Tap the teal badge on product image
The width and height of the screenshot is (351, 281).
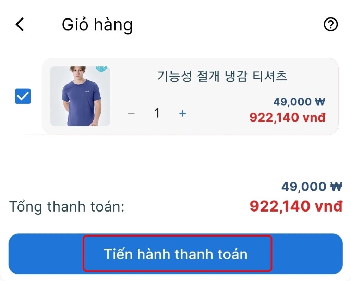click(101, 69)
